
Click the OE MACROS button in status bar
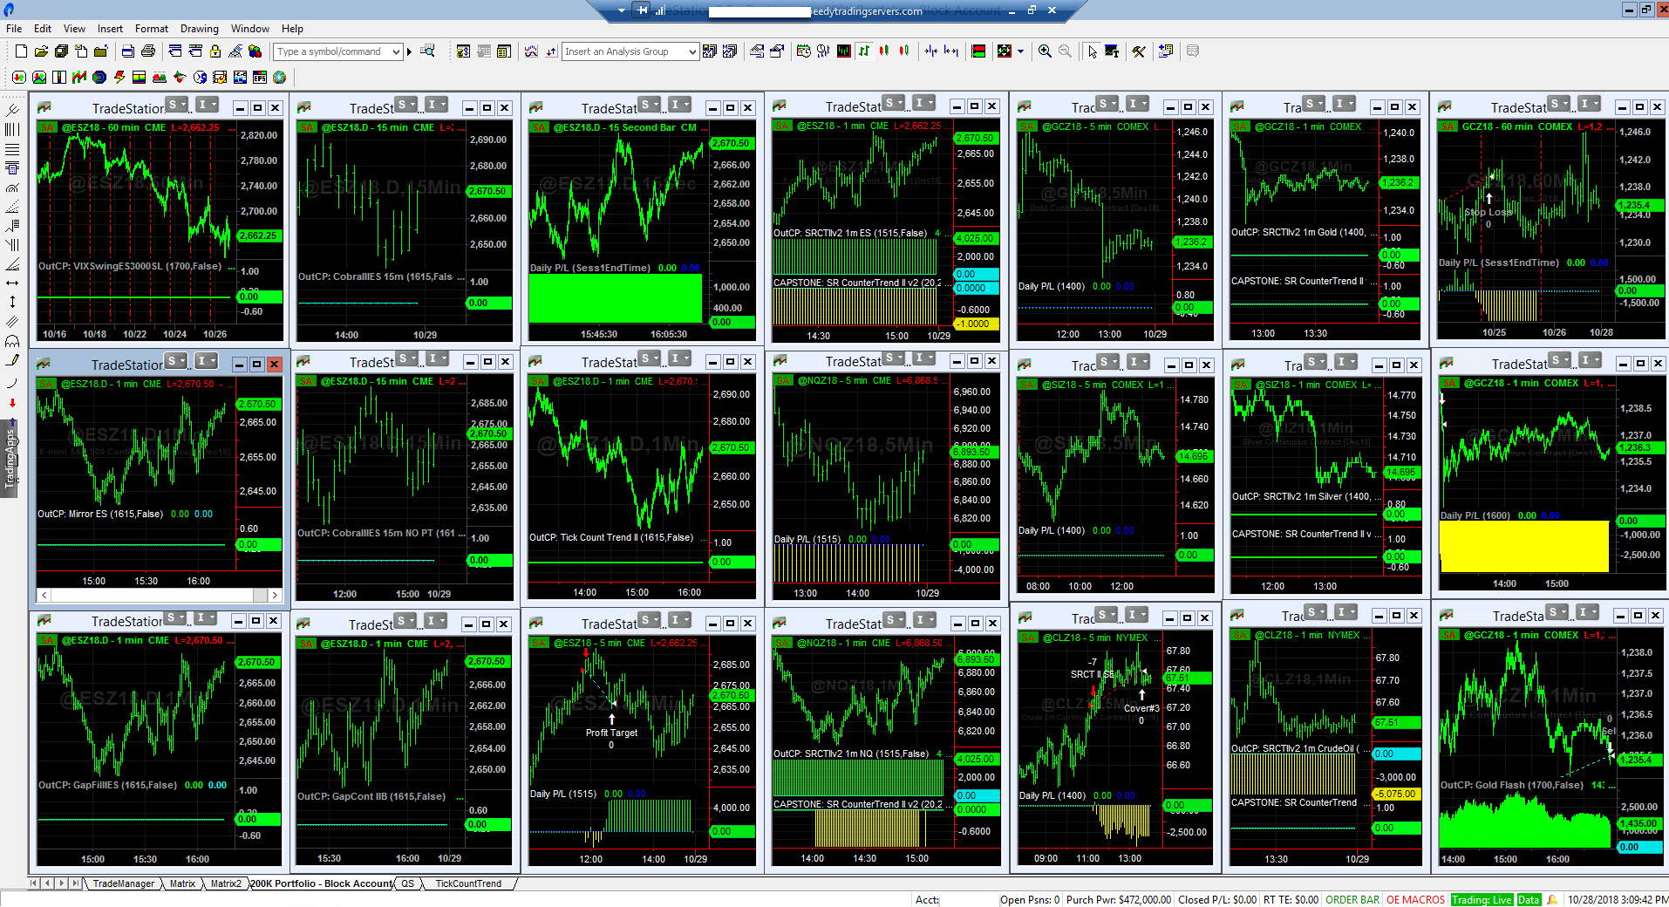(1415, 899)
